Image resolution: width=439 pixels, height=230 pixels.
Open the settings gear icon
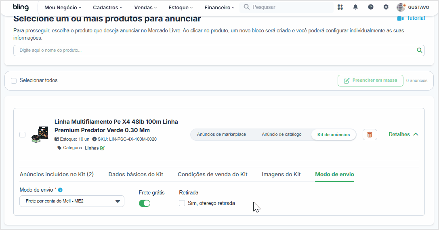[386, 7]
